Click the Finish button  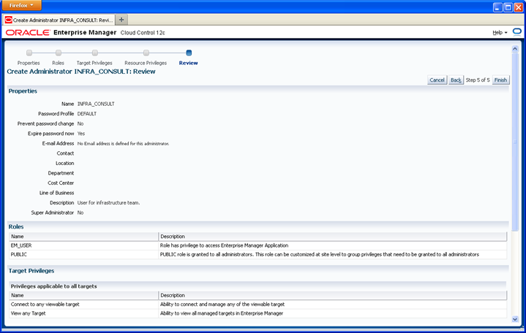[500, 80]
